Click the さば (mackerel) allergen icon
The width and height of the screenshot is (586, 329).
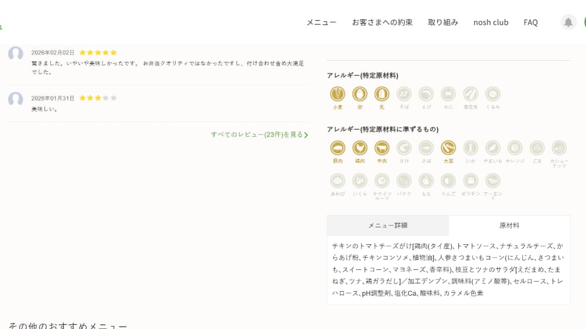click(x=426, y=148)
